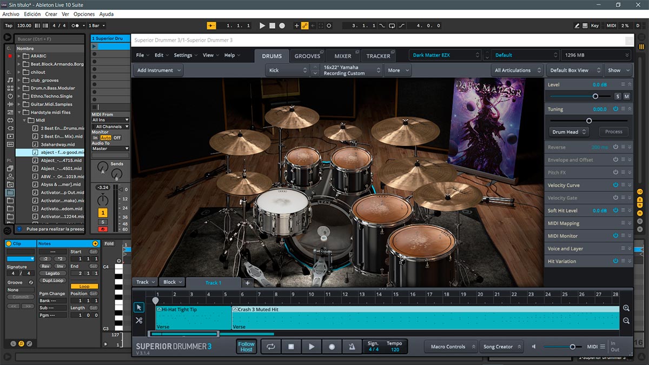
Task: Set Monitor to Auto
Action: pos(105,138)
